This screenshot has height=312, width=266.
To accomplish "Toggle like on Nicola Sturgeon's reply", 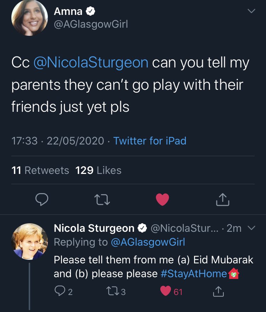I will (x=166, y=292).
